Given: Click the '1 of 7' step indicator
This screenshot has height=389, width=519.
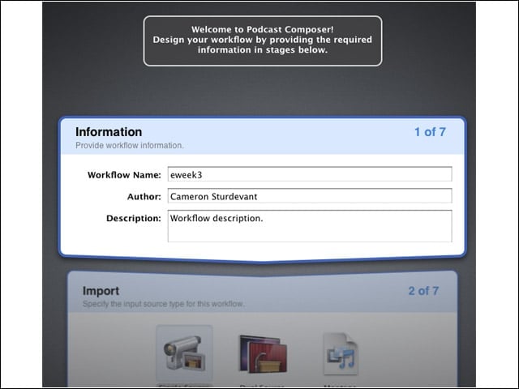Looking at the screenshot, I should 430,131.
